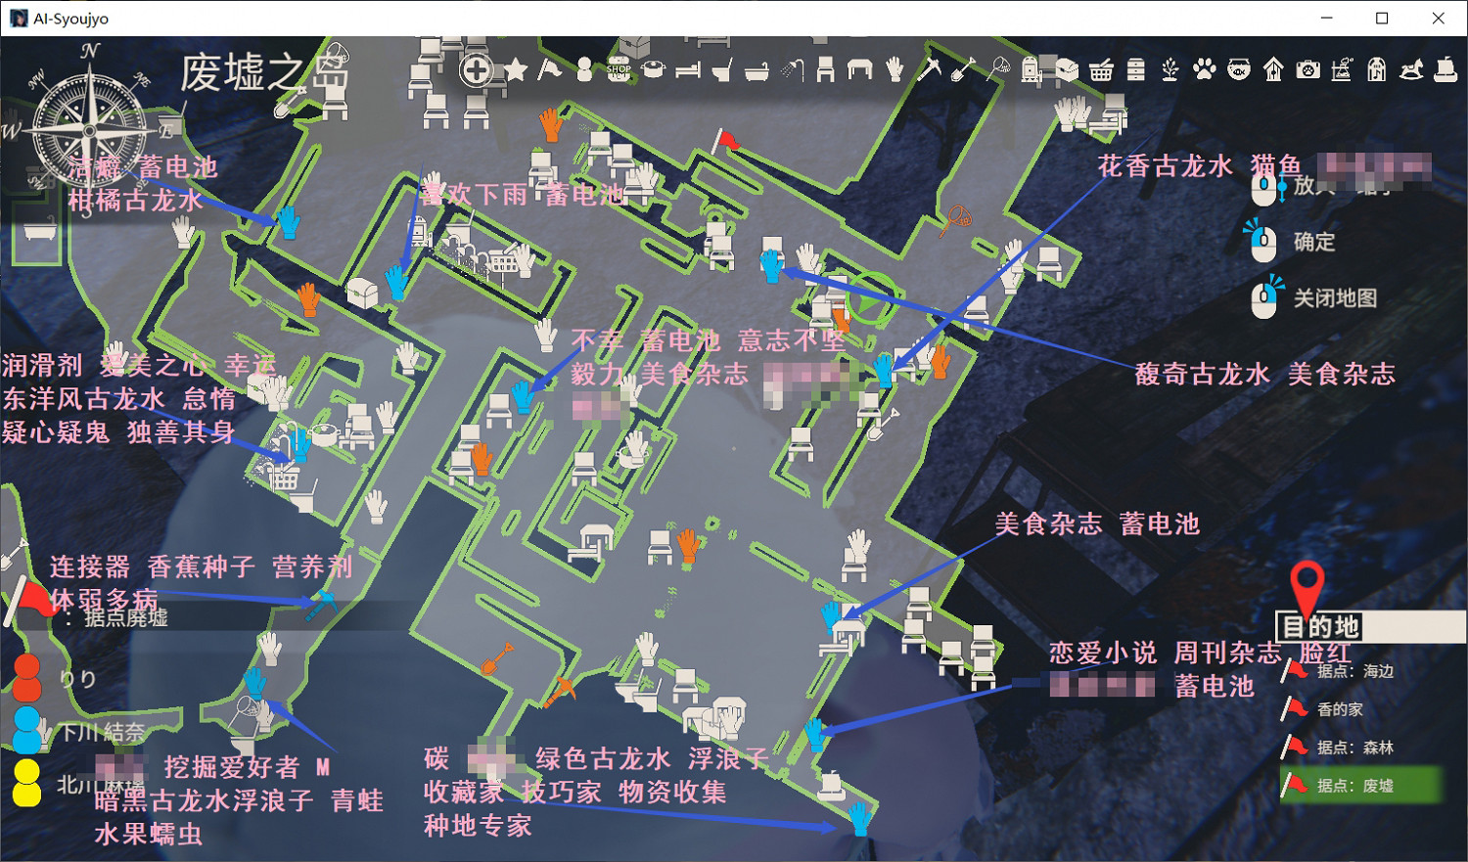Toggle the toilet filter icon
1468x862 pixels.
[722, 70]
